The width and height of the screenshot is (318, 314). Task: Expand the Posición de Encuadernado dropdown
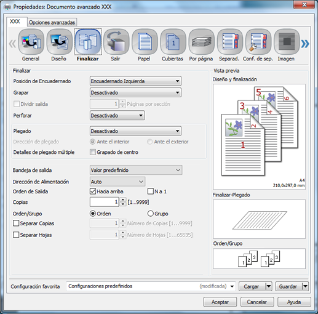point(135,81)
